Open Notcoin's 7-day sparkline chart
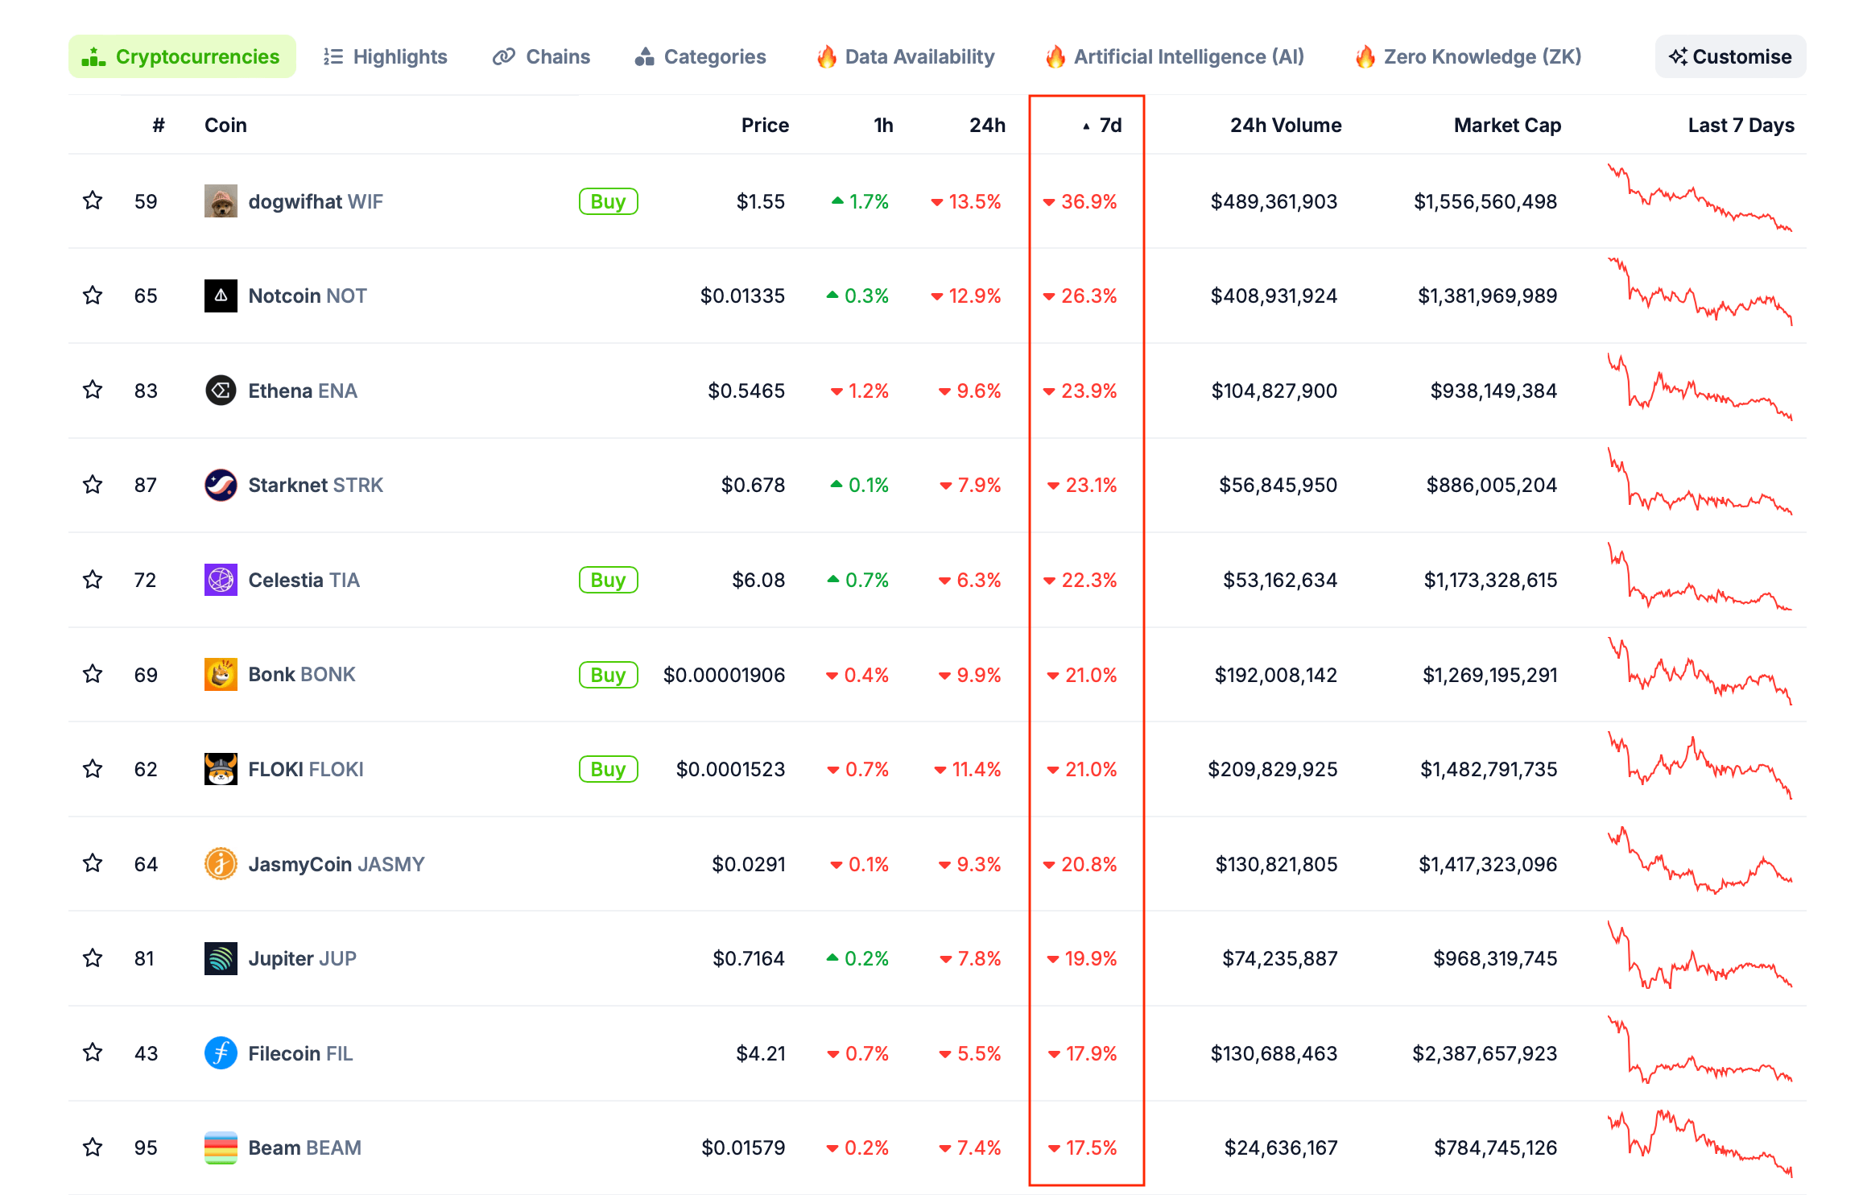This screenshot has width=1863, height=1195. pos(1700,292)
